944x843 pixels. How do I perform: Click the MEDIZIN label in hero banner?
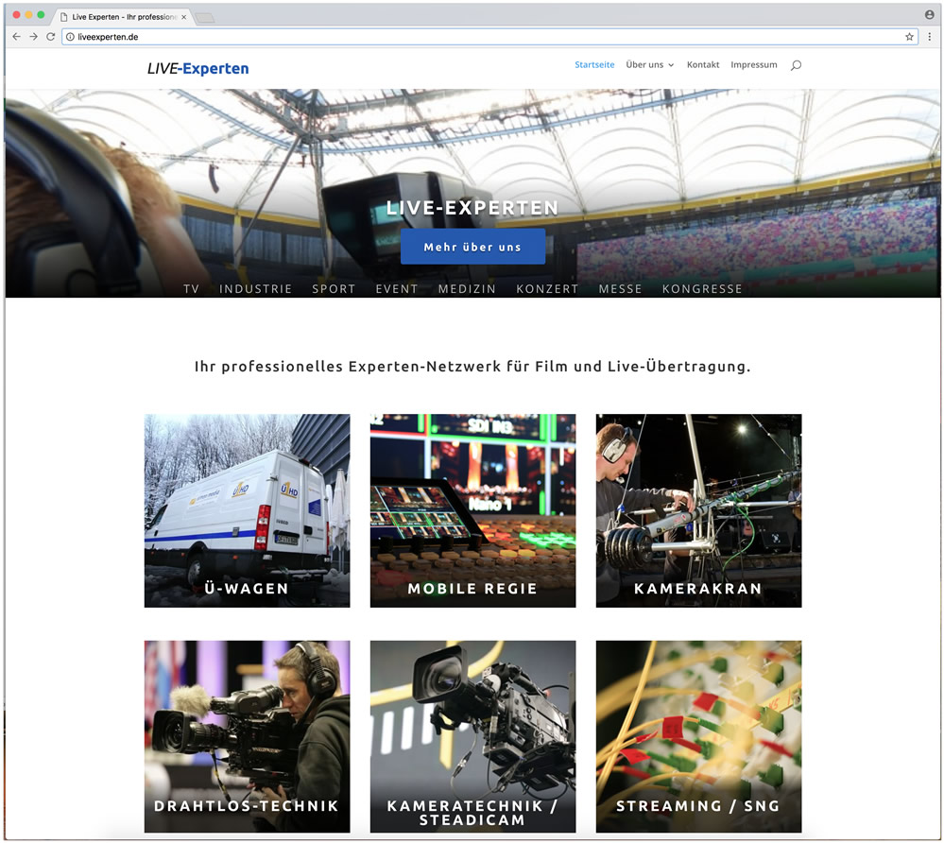(467, 289)
